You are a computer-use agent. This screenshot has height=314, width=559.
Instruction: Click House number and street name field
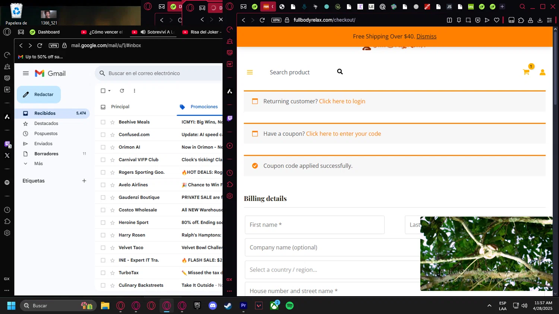pyautogui.click(x=332, y=290)
